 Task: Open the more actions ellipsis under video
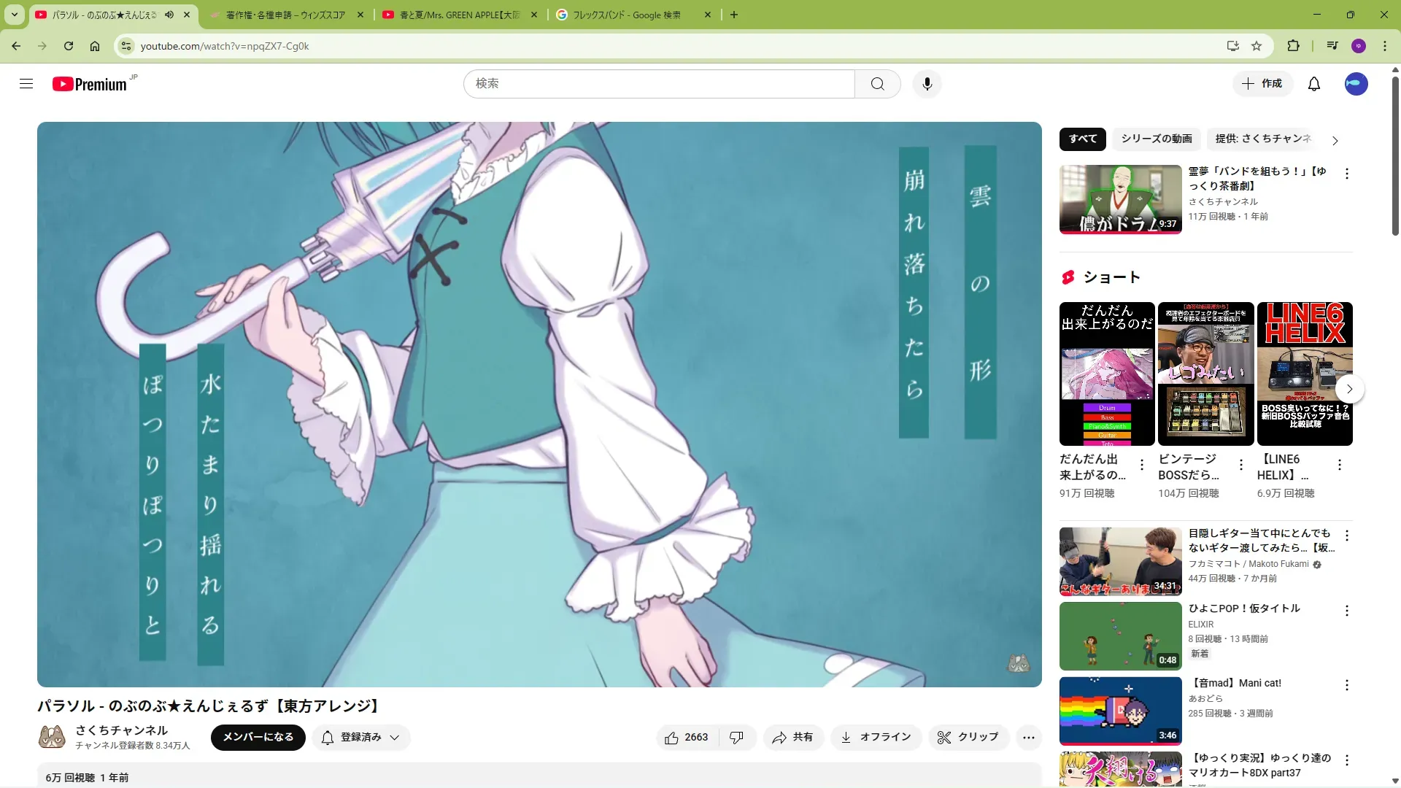click(1028, 738)
